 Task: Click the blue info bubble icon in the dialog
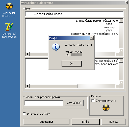pos(56,47)
